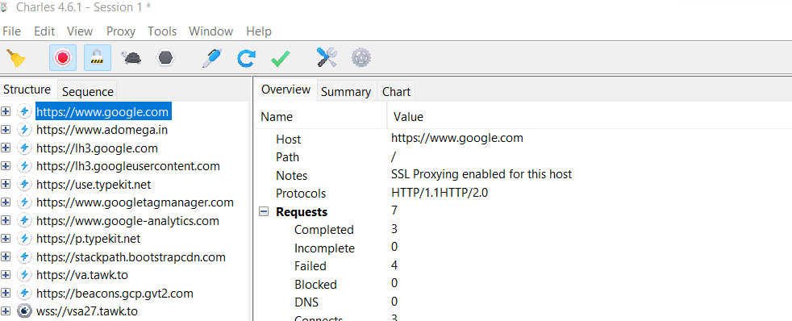This screenshot has height=321, width=792.
Task: Switch to the Sequence tab
Action: point(87,91)
